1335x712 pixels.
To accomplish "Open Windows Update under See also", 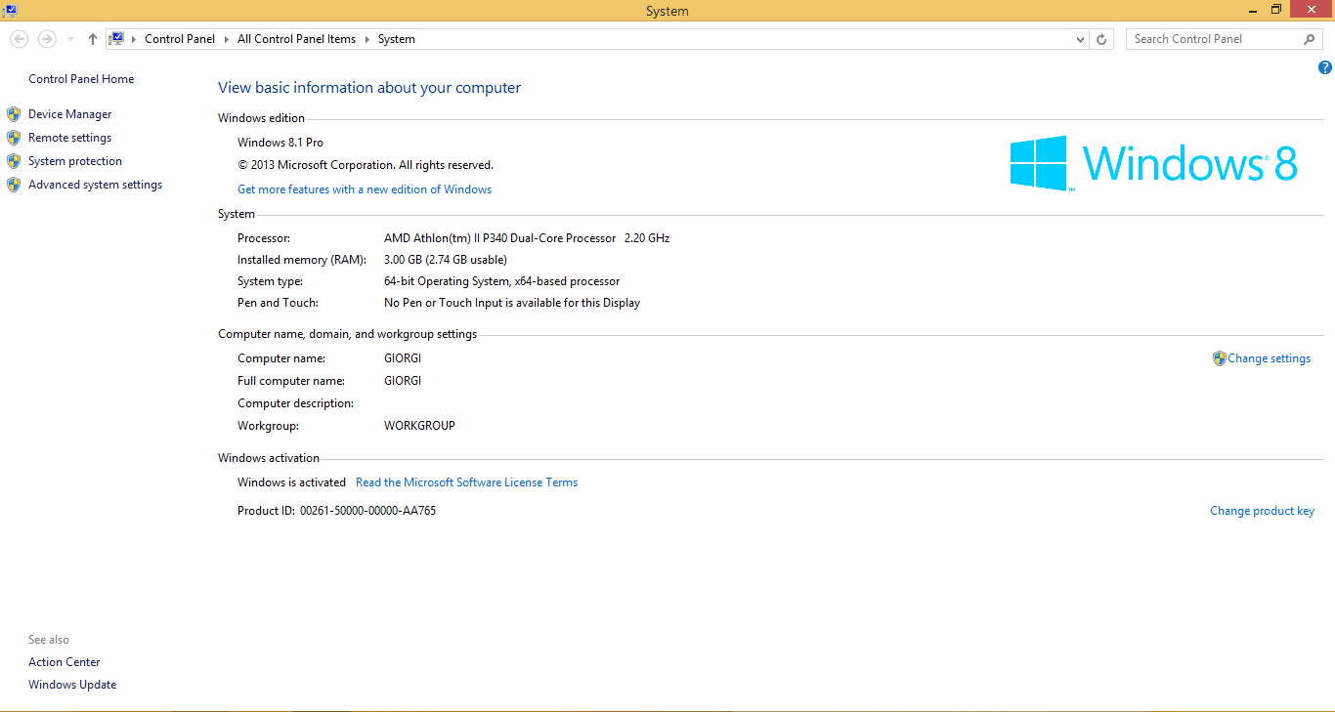I will [72, 685].
